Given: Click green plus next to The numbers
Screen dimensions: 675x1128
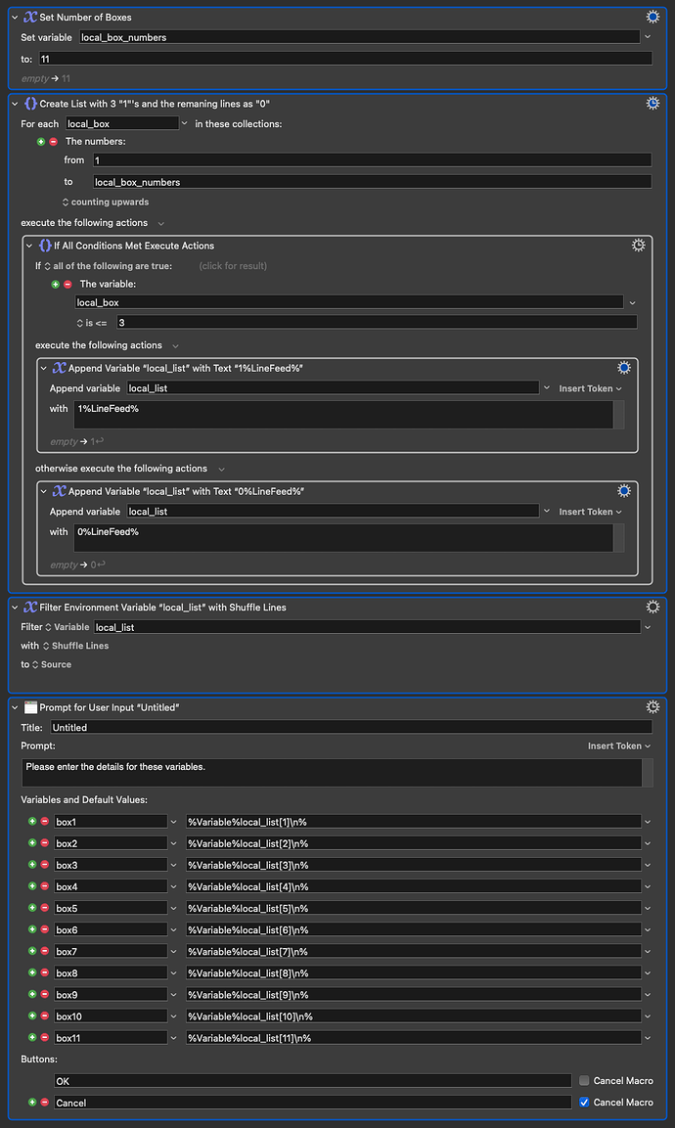Looking at the screenshot, I should coord(41,141).
